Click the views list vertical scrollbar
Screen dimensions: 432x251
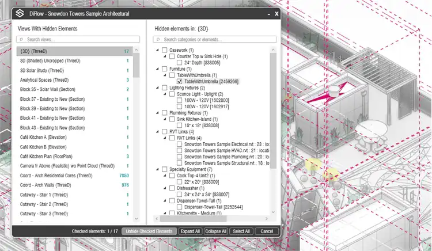[x=137, y=115]
